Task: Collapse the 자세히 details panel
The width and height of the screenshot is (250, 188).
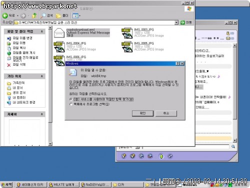Action: click(42, 114)
